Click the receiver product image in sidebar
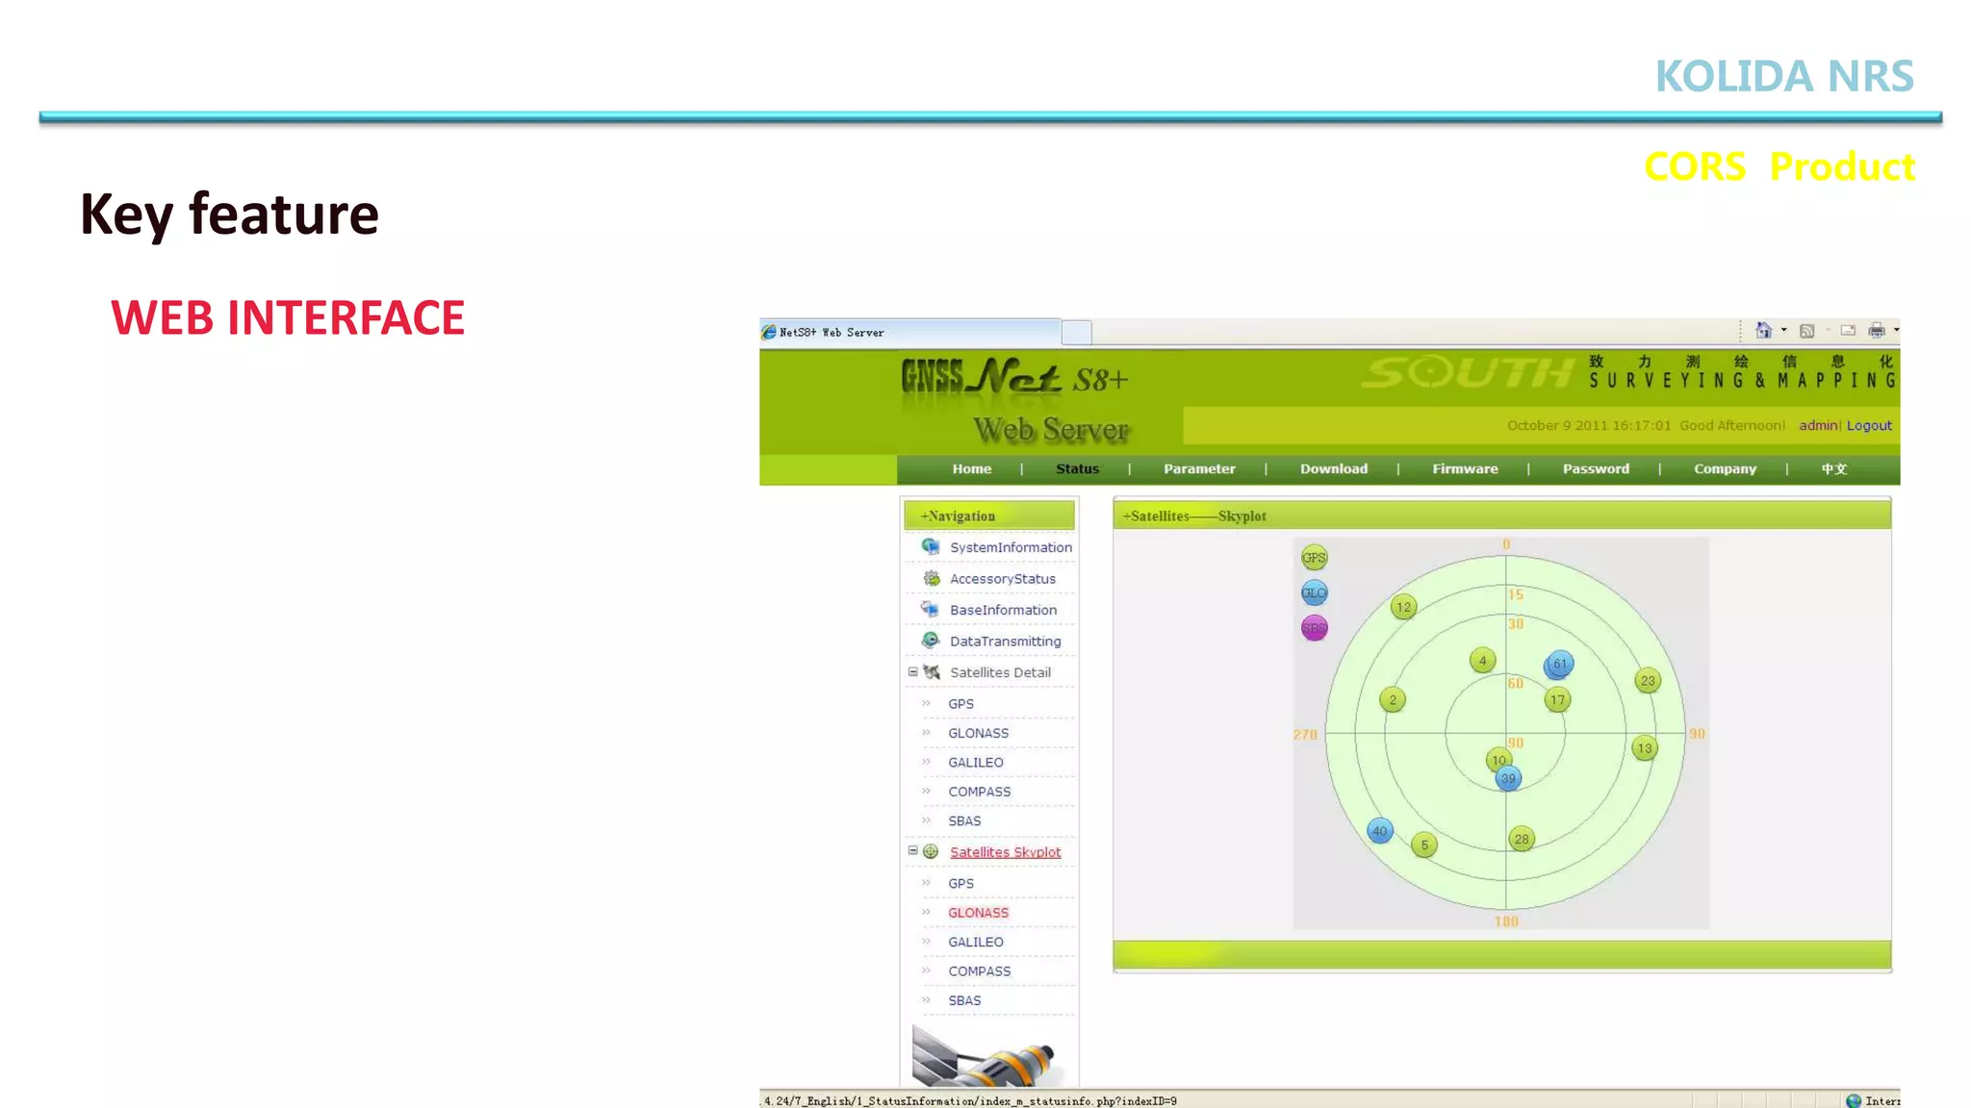The width and height of the screenshot is (1971, 1108). 988,1055
